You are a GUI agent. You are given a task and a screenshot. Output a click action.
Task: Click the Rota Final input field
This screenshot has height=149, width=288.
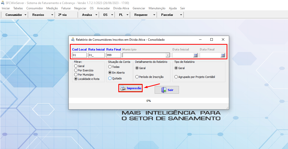pos(113,55)
